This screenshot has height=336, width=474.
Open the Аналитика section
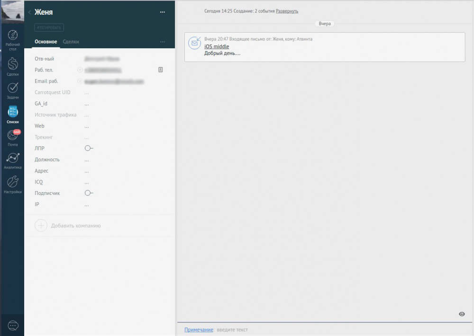[x=12, y=160]
